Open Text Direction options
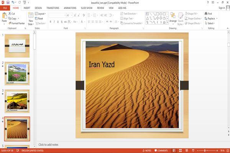Screen dimensions: 230x153 [129, 14]
